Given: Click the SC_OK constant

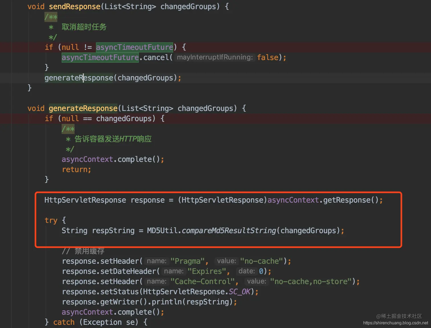Looking at the screenshot, I should (x=239, y=292).
